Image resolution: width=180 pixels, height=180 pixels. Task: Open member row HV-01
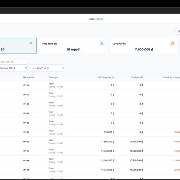coord(90,132)
